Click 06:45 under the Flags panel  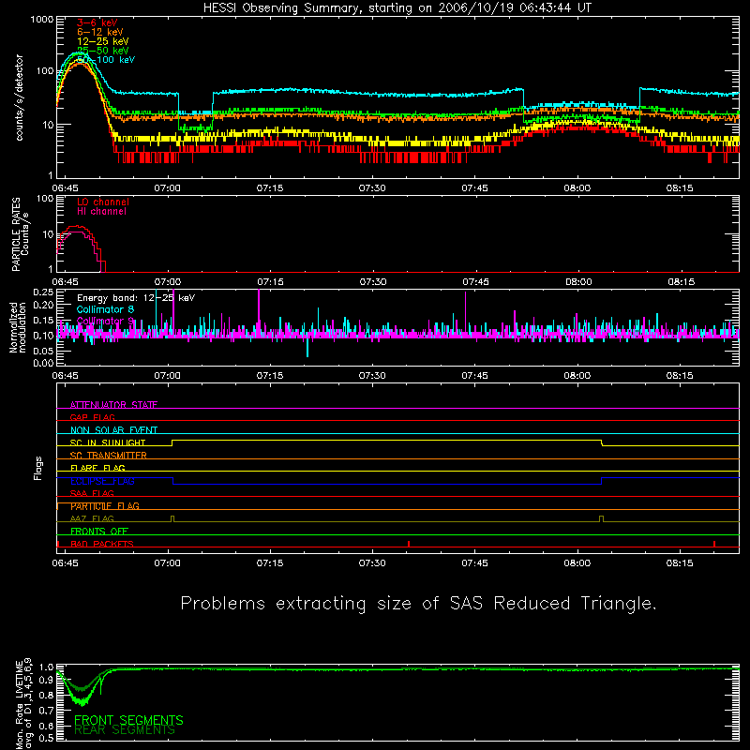(65, 563)
